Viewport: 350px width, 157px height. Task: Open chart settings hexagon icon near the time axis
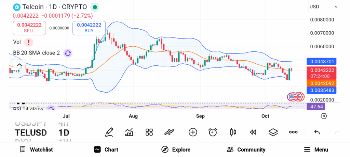[324, 116]
